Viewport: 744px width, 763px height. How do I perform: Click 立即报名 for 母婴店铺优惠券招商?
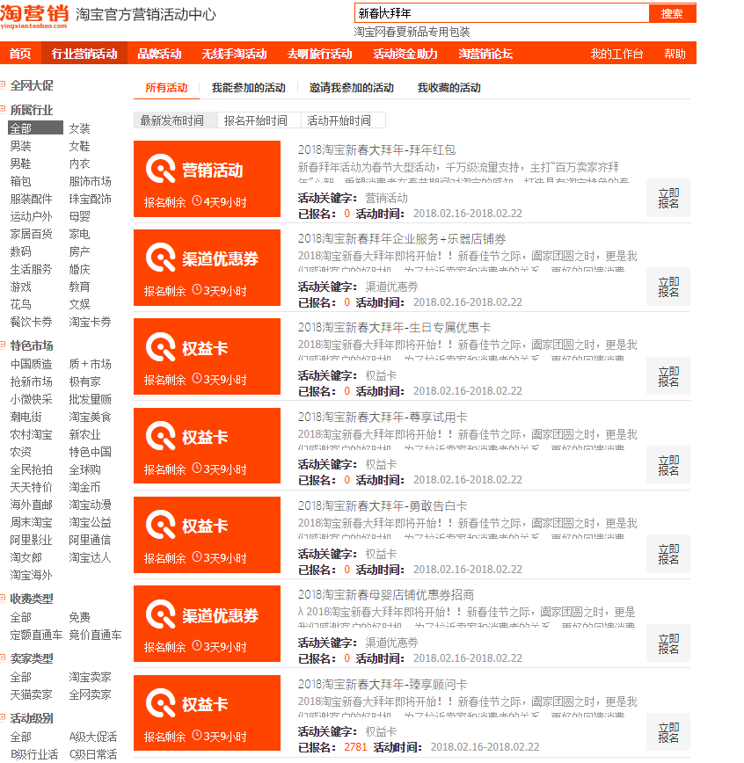pyautogui.click(x=668, y=643)
